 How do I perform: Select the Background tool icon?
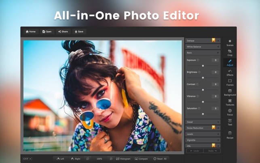point(230,91)
